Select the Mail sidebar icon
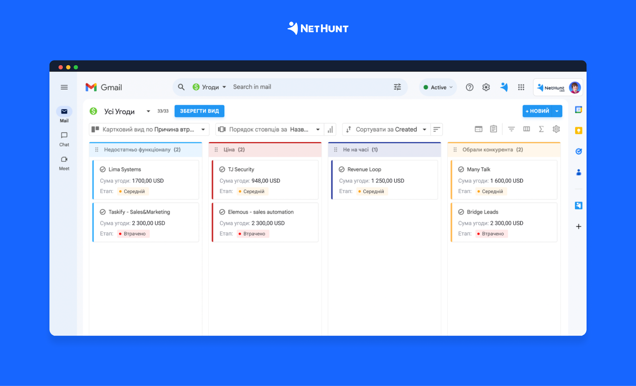This screenshot has height=386, width=636. pyautogui.click(x=64, y=111)
